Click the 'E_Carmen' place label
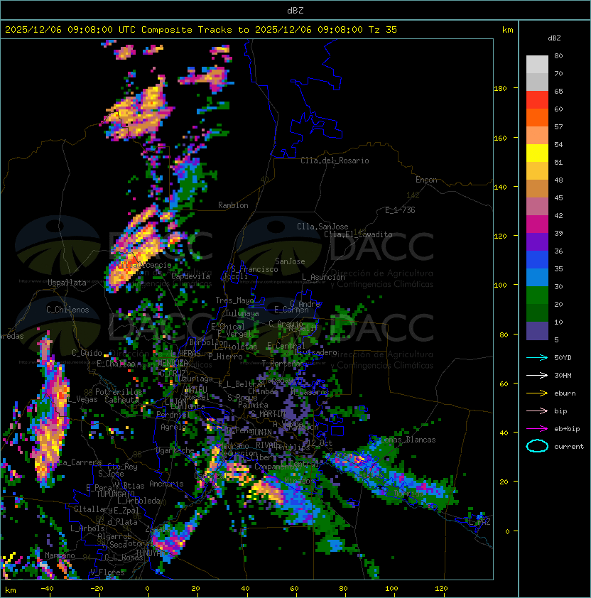This screenshot has width=591, height=598. point(291,310)
